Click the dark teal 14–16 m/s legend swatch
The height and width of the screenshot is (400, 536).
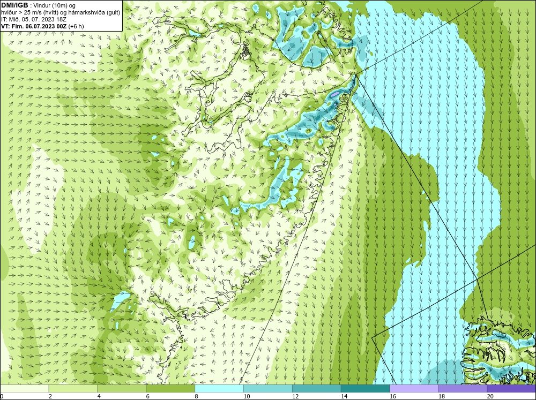point(366,389)
